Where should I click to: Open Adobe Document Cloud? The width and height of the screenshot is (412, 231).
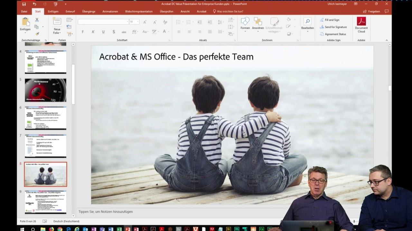tap(361, 25)
